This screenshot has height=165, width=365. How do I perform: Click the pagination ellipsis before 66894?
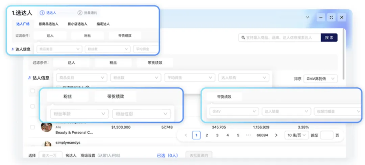coord(248,135)
